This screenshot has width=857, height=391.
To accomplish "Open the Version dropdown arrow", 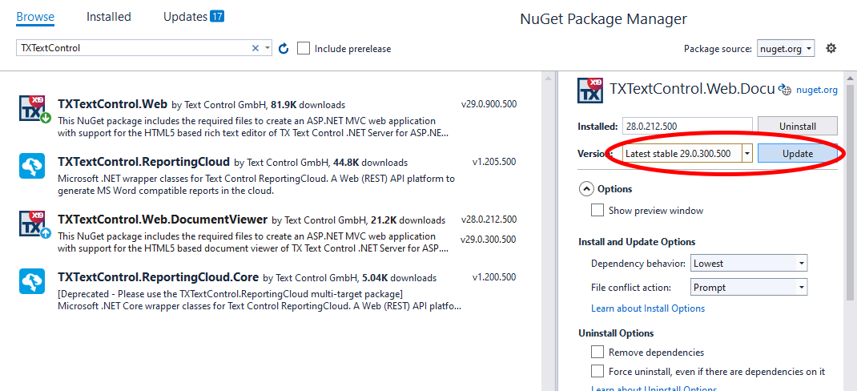I will coord(747,154).
